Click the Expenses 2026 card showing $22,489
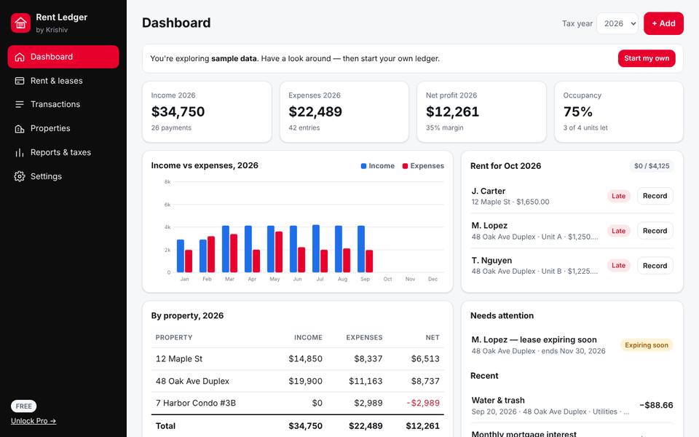This screenshot has width=699, height=437. point(344,112)
